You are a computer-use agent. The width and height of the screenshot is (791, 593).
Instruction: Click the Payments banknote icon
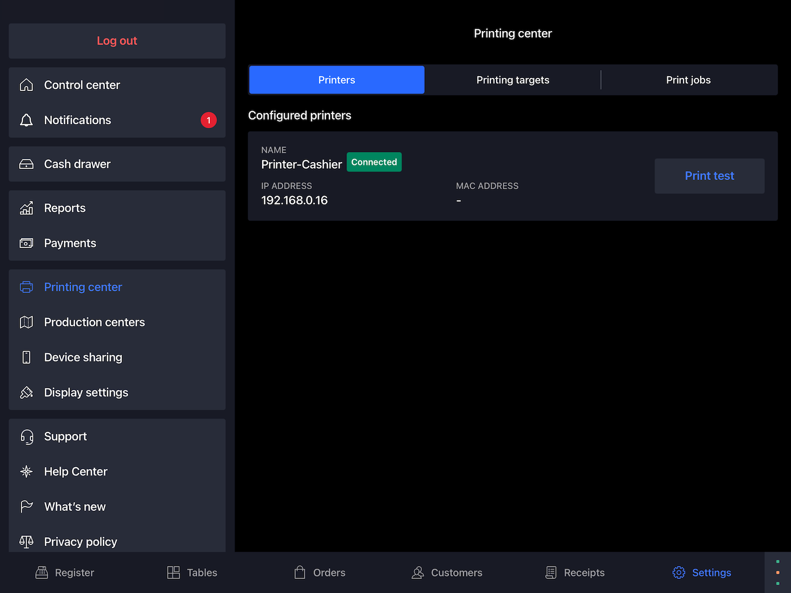tap(27, 243)
